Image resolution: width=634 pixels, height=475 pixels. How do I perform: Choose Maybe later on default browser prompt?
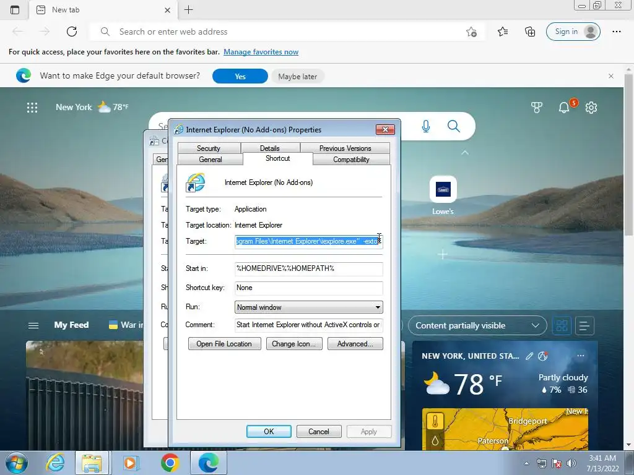298,76
